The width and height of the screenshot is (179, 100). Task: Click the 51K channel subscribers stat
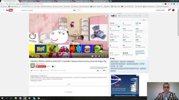click(124, 29)
